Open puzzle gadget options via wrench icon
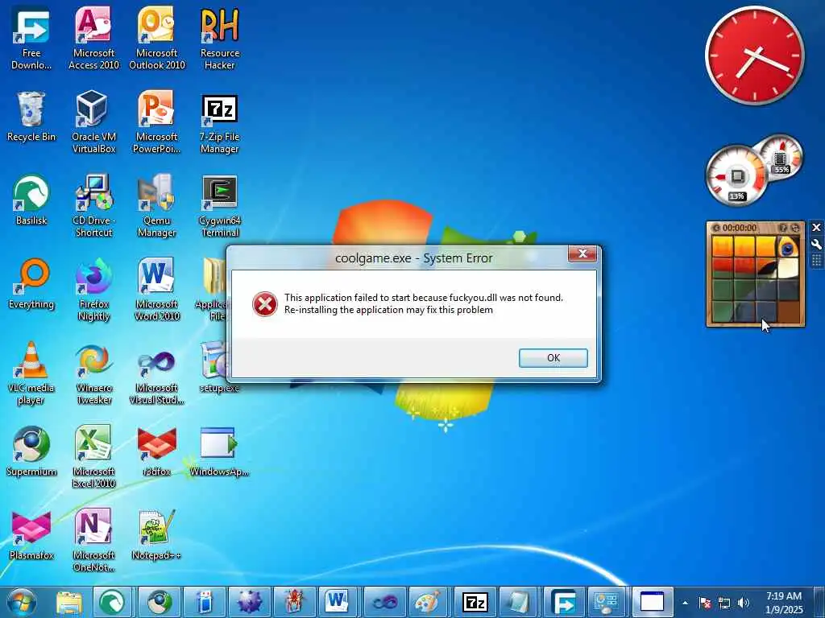Viewport: 825px width, 618px height. 816,245
